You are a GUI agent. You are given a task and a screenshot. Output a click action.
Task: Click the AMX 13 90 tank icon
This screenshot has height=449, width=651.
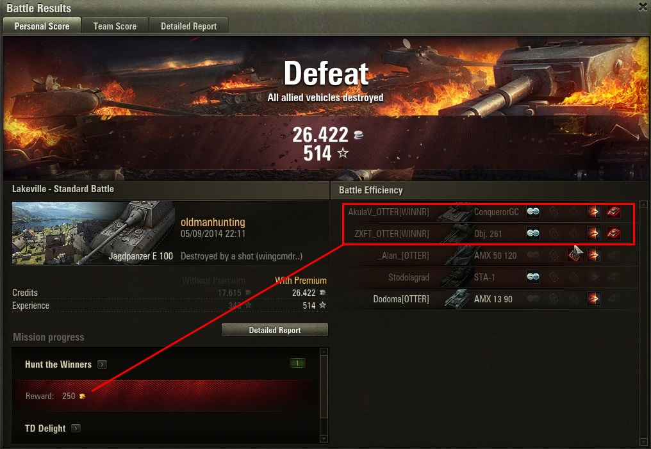(x=457, y=298)
